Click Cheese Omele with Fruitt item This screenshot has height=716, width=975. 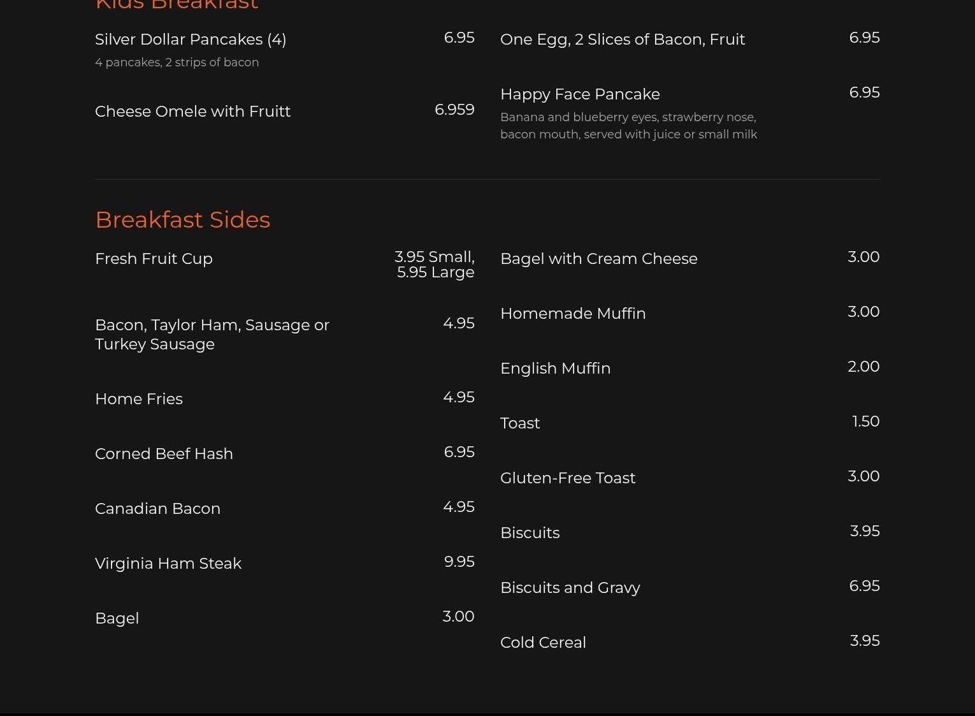pyautogui.click(x=192, y=111)
